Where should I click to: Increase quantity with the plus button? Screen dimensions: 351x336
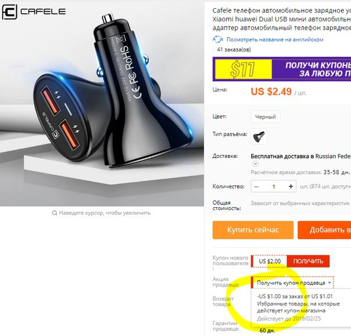click(x=291, y=186)
